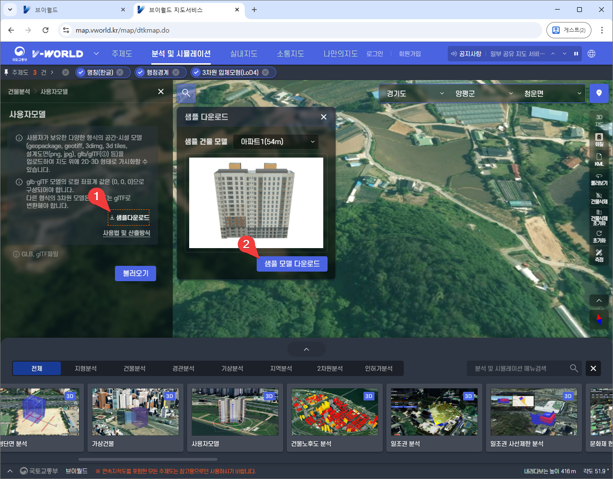
Task: Uncheck the 명칭(한글) layer checkbox
Action: click(81, 72)
